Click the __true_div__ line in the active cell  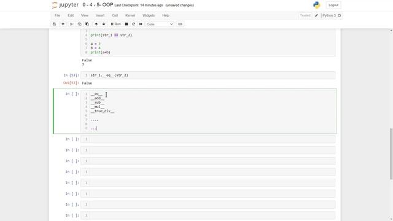(x=103, y=111)
